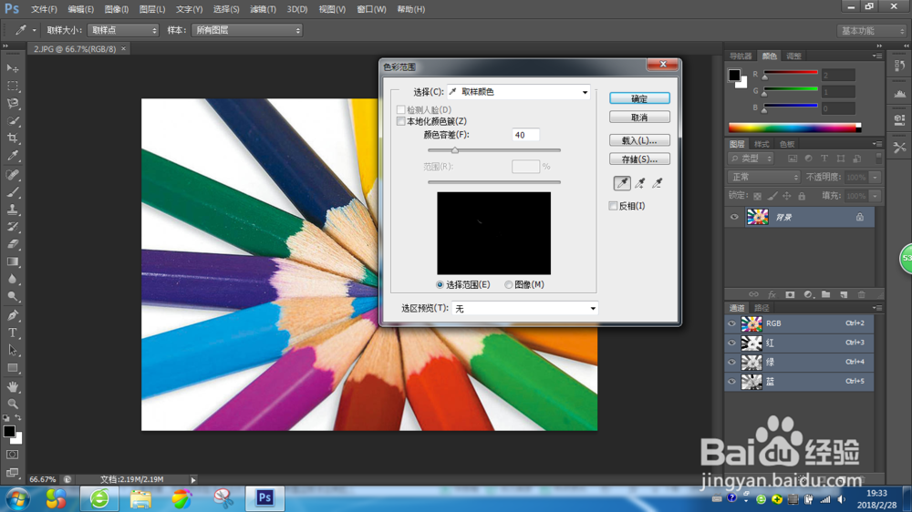912x512 pixels.
Task: Open the 选区预览 dropdown
Action: point(524,309)
